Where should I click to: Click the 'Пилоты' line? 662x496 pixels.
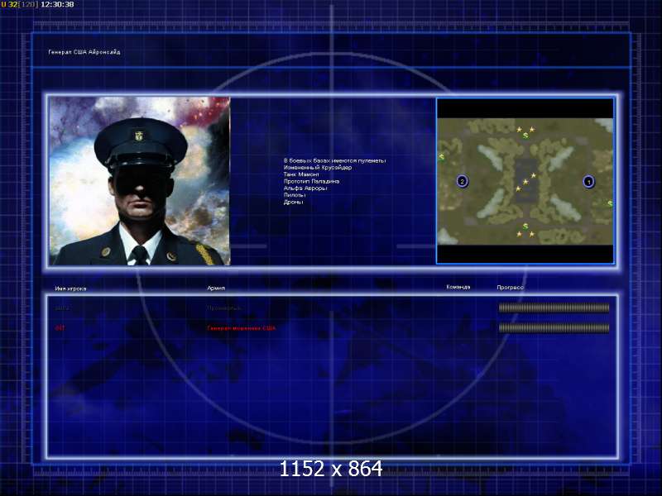[x=295, y=195]
